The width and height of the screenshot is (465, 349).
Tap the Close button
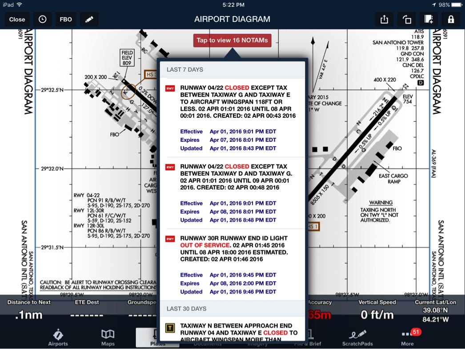(x=17, y=20)
